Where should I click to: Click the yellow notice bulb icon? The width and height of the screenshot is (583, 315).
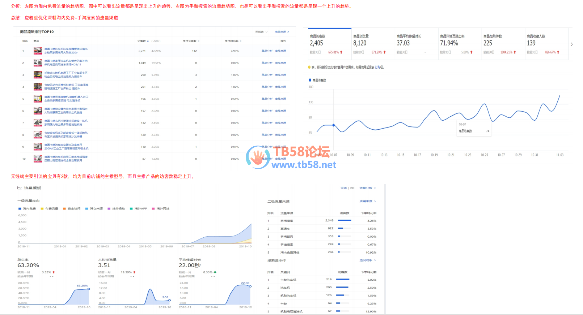coord(309,67)
